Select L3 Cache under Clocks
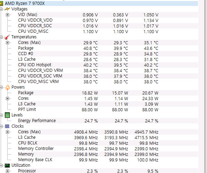This screenshot has width=207, height=173. click(x=108, y=137)
